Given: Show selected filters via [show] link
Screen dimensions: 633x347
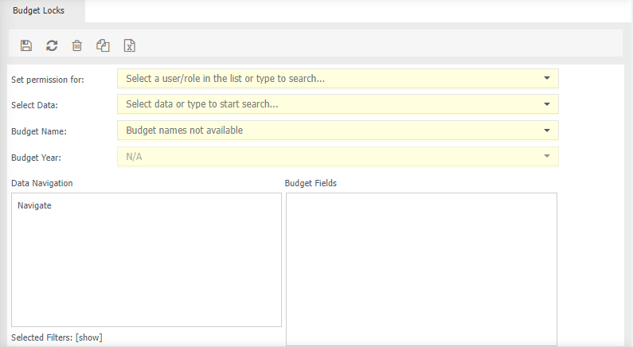Looking at the screenshot, I should click(x=89, y=337).
